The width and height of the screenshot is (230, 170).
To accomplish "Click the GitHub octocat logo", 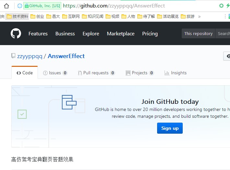I will pyautogui.click(x=16, y=33).
